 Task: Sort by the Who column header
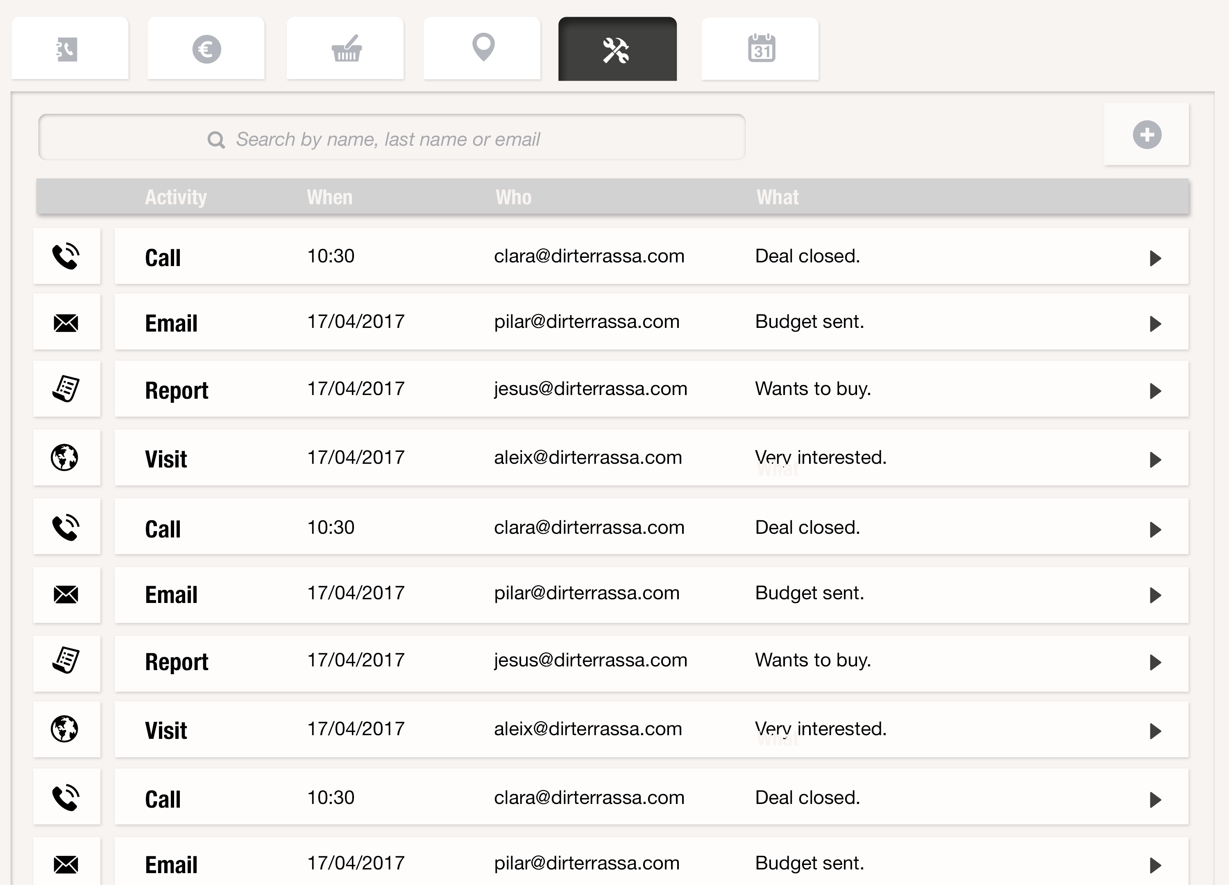pos(513,197)
